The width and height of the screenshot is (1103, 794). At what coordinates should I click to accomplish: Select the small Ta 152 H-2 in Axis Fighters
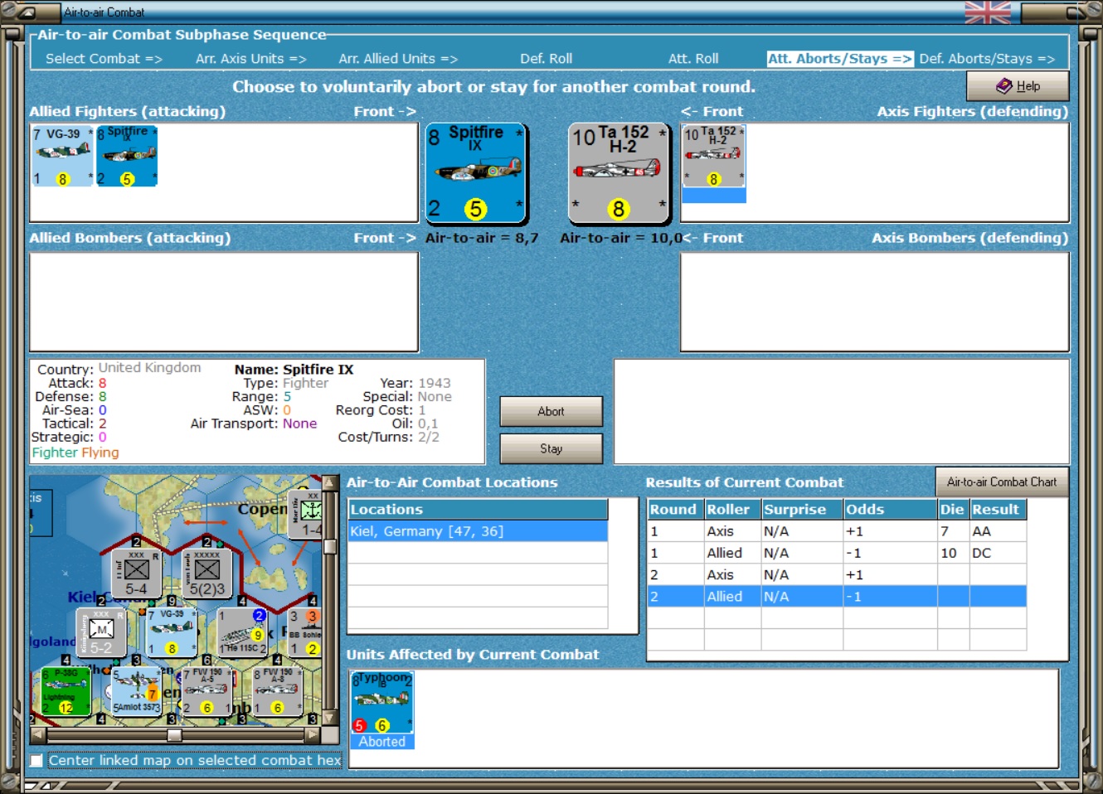[x=714, y=156]
